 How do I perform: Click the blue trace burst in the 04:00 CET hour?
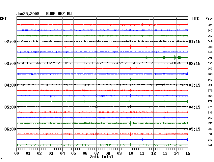[103, 96]
